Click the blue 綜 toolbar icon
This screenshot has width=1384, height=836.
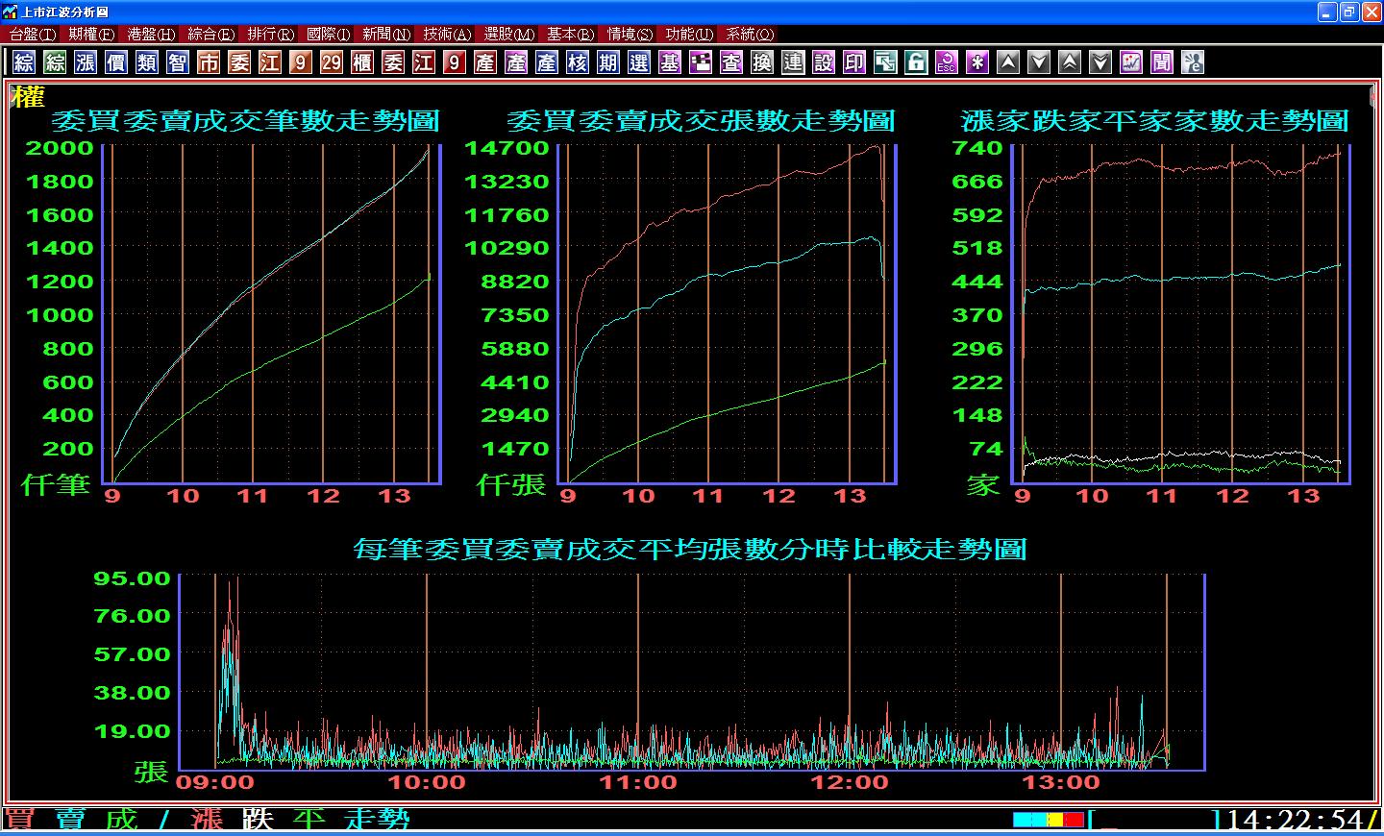tap(24, 62)
